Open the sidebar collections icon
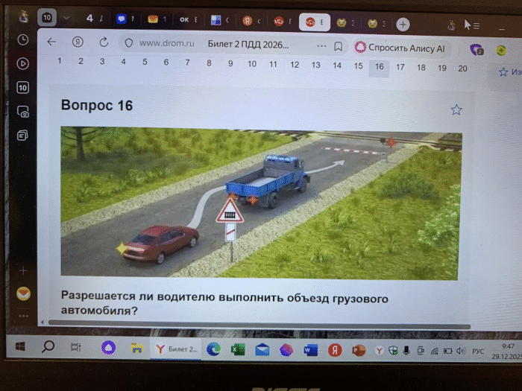 point(22,136)
